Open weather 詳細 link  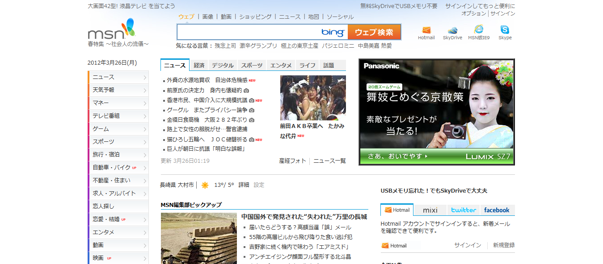[x=244, y=185]
